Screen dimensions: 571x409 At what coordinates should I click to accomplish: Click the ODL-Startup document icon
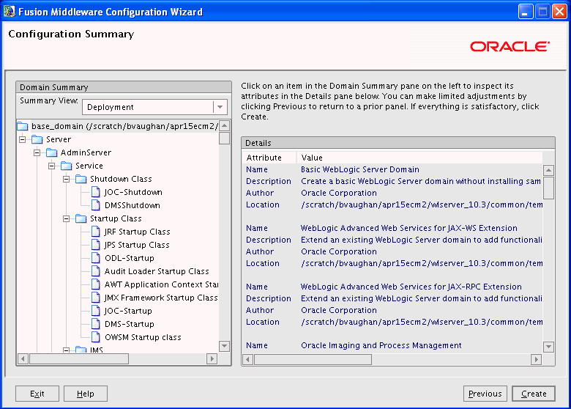click(x=96, y=258)
